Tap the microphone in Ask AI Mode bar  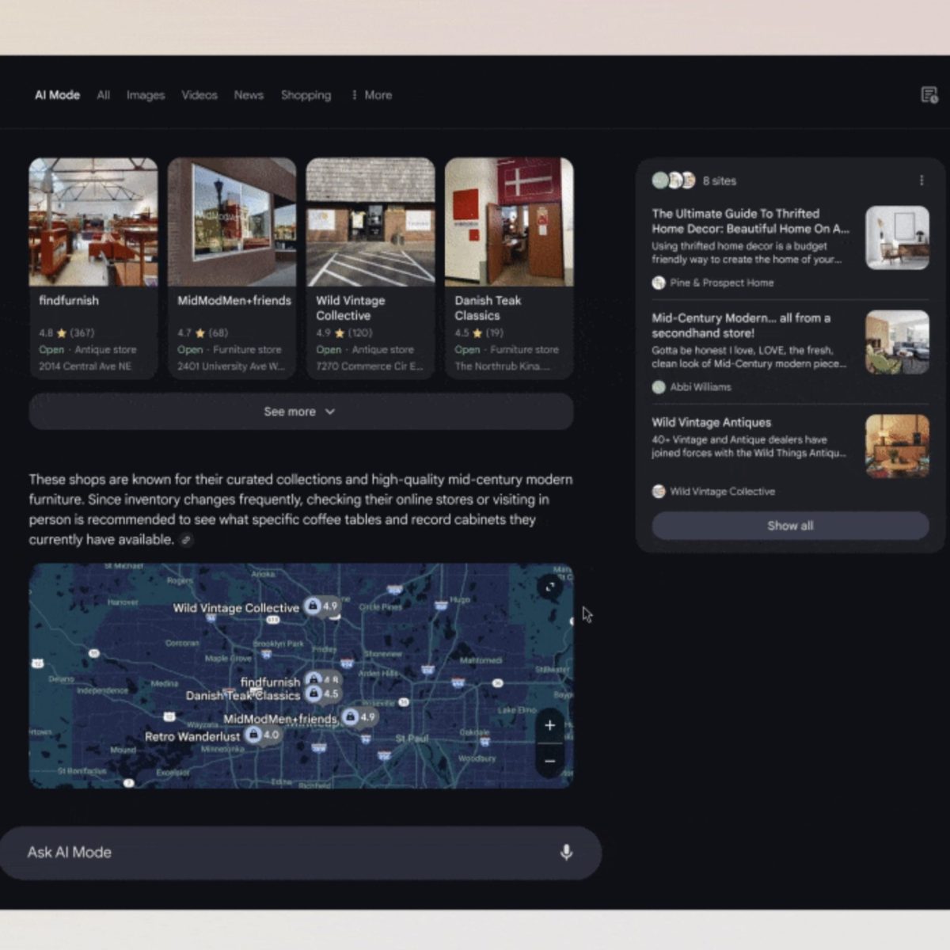pos(566,853)
